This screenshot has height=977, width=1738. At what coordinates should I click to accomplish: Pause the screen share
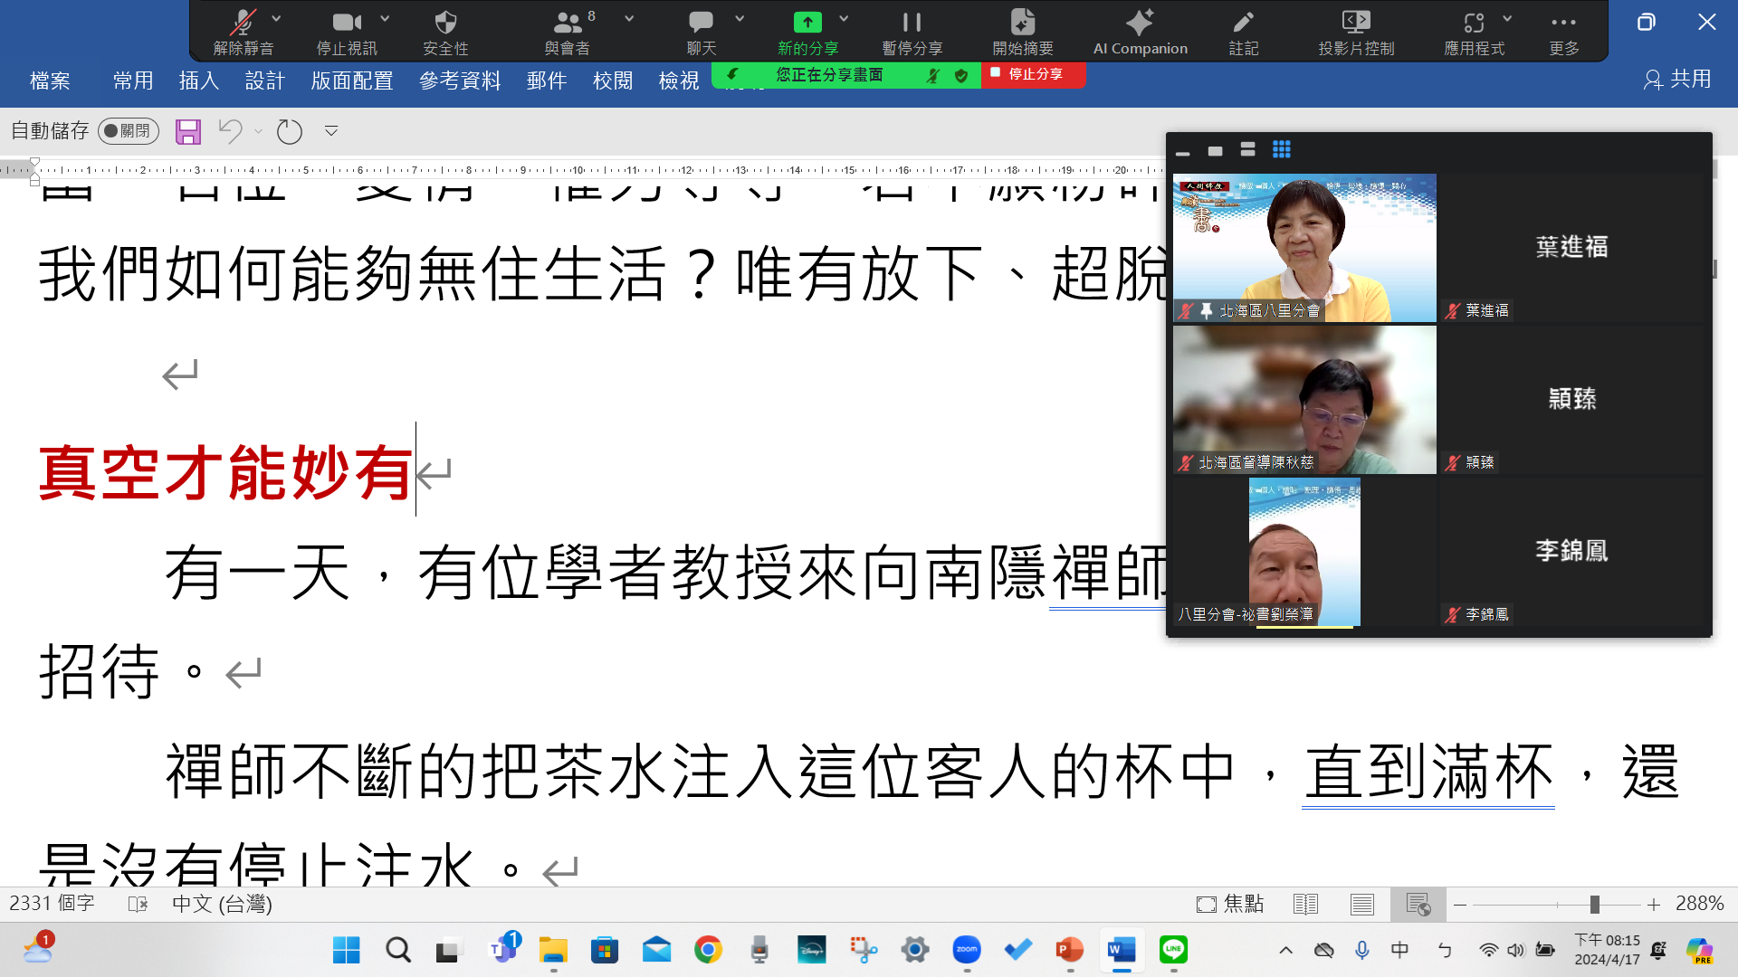pyautogui.click(x=912, y=22)
